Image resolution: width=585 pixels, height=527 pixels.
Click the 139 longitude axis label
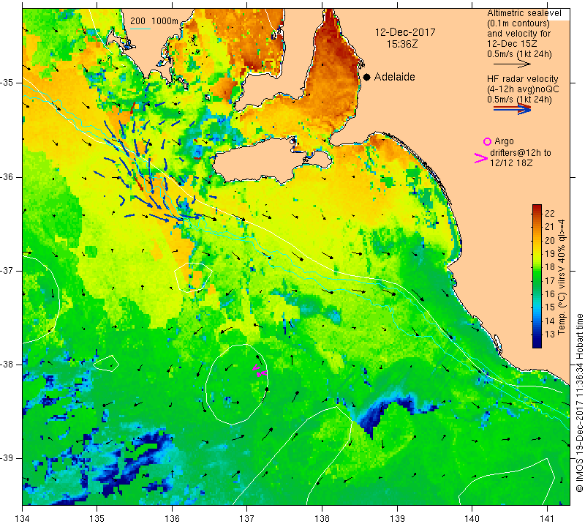coord(397,519)
